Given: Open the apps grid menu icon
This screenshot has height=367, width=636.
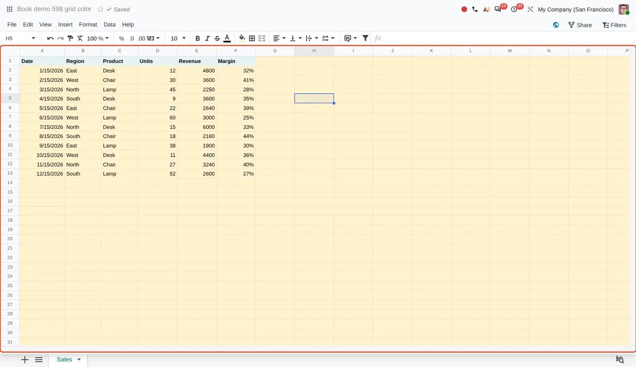Looking at the screenshot, I should click(10, 9).
